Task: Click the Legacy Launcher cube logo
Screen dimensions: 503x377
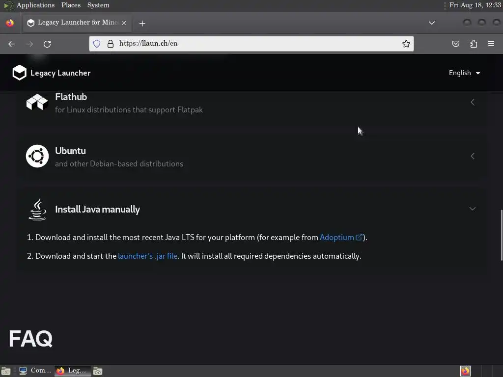Action: tap(19, 73)
